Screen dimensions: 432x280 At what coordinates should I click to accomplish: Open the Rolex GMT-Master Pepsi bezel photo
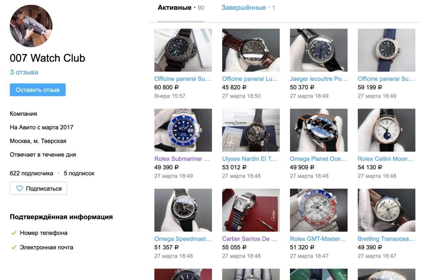[x=319, y=210]
